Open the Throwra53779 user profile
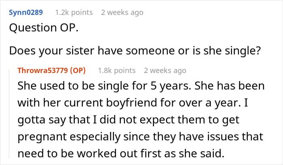This screenshot has width=283, height=165. pyautogui.click(x=42, y=71)
